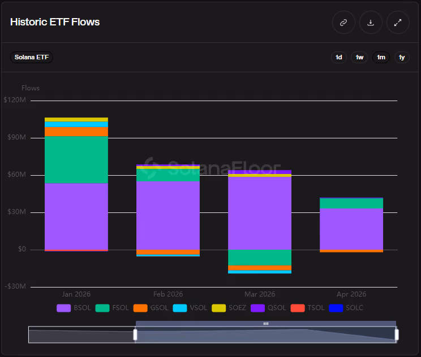
Task: Click the Mar 2026 negative VSOL cyan segment
Action: pyautogui.click(x=260, y=272)
